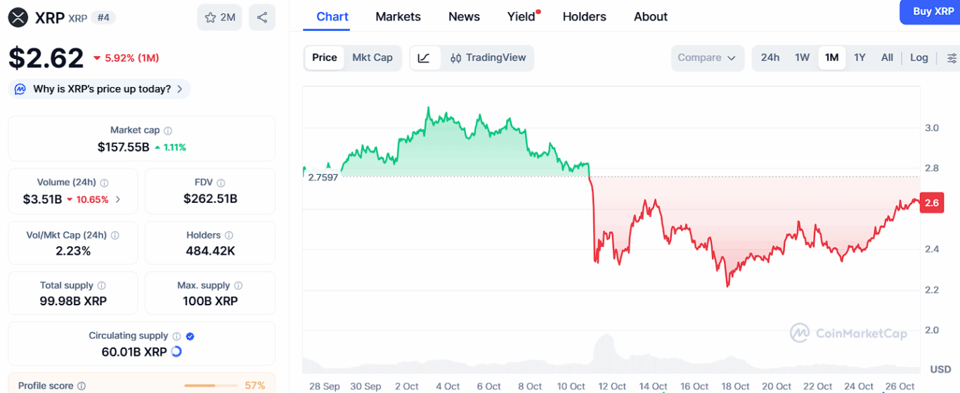Click the star watchlist button showing 2M

pyautogui.click(x=219, y=18)
